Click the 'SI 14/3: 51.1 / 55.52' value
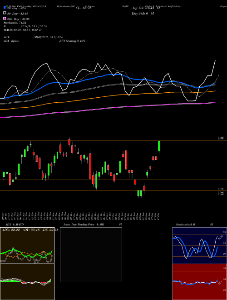The width and height of the screenshot is (227, 300). point(34,26)
